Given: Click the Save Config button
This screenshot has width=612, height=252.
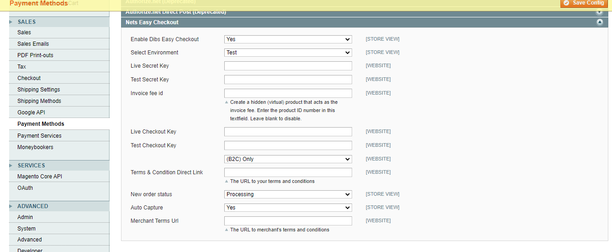Looking at the screenshot, I should coord(584,3).
